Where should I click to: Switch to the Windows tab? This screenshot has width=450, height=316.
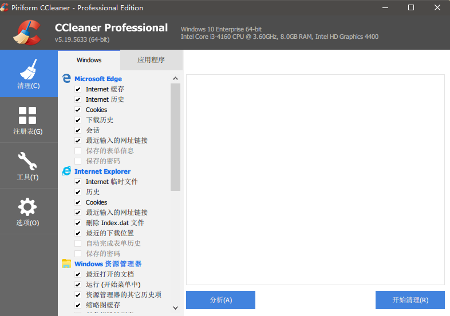tap(89, 60)
